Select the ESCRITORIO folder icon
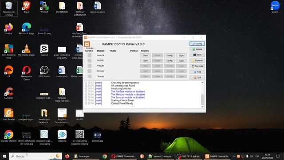Screen dimensions: 284x160 [x=62, y=7]
